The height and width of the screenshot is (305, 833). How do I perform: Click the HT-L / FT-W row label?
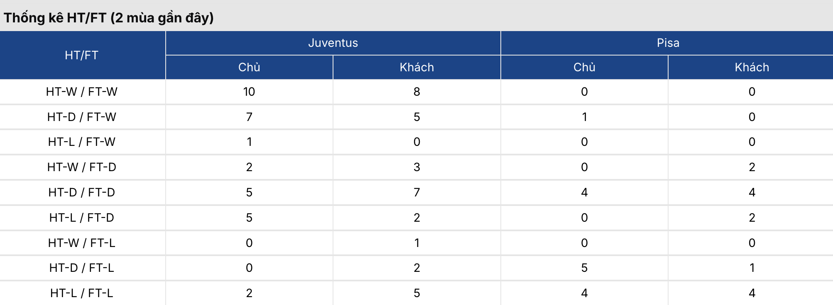[x=82, y=142]
